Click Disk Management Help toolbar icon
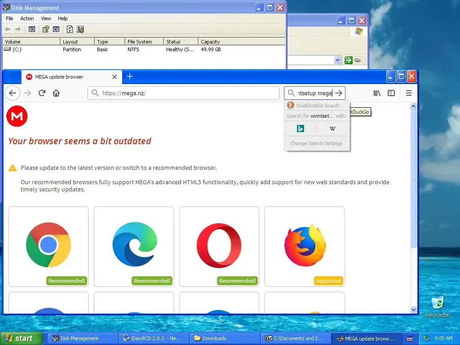Image resolution: width=460 pixels, height=345 pixels. (45, 29)
